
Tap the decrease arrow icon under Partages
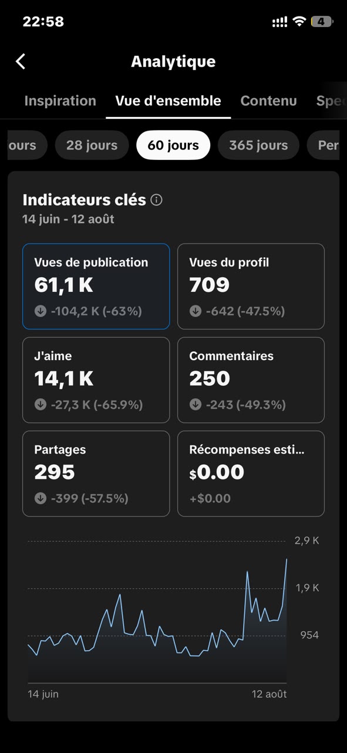point(41,498)
